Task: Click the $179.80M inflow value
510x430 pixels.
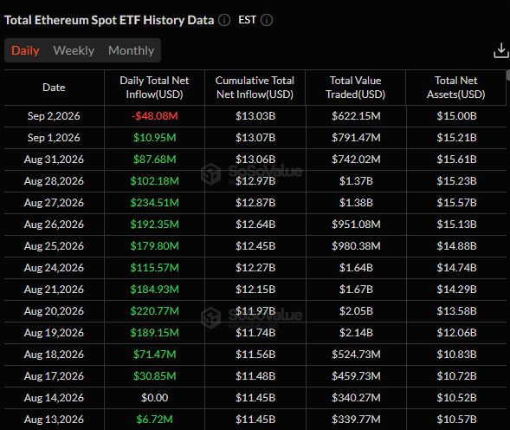Action: click(154, 246)
